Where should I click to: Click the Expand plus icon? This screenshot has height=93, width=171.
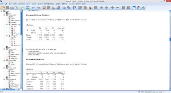coord(113,8)
